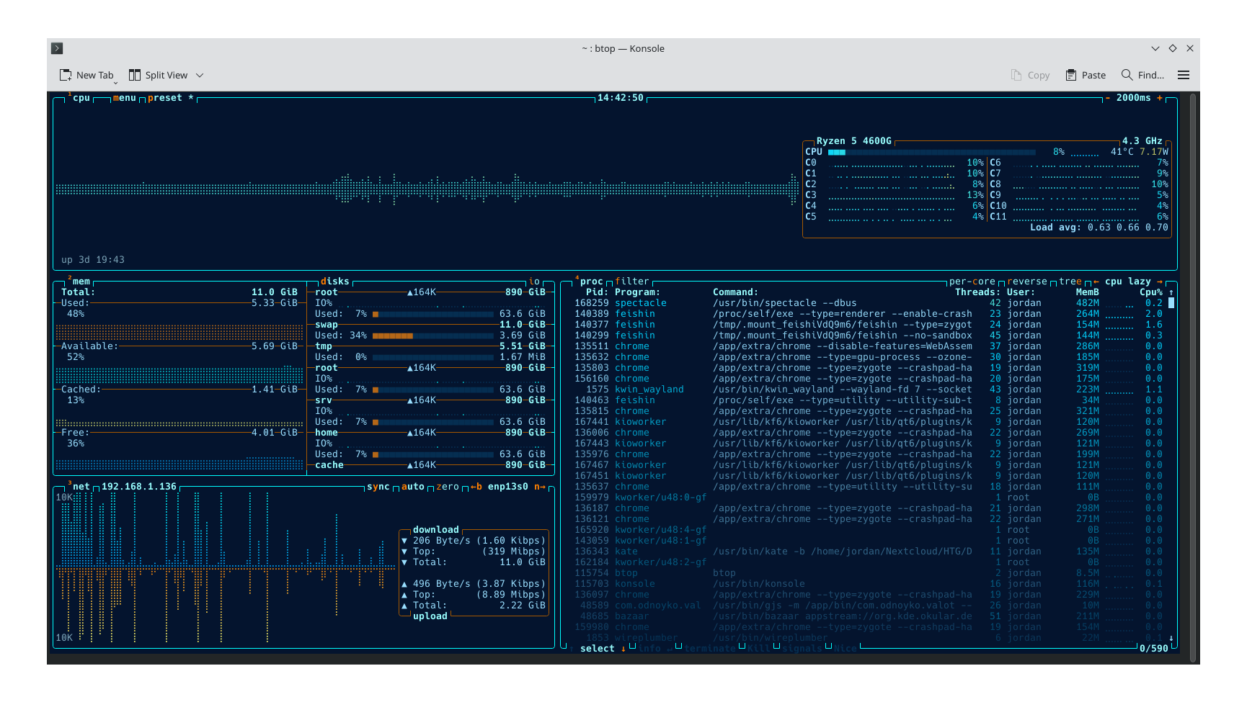Toggle per-core CPU usage in proc panel
The width and height of the screenshot is (1247, 720).
(x=972, y=282)
